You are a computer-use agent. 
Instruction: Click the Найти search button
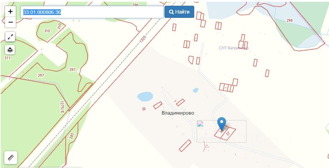click(x=179, y=12)
